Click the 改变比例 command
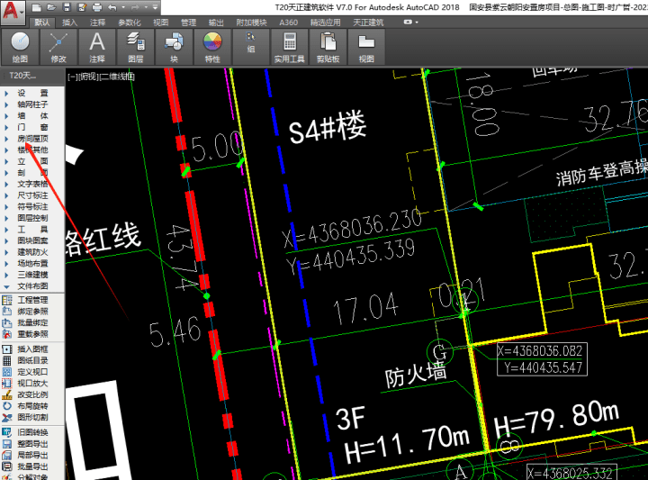Viewport: 648px width, 480px height. [32, 394]
